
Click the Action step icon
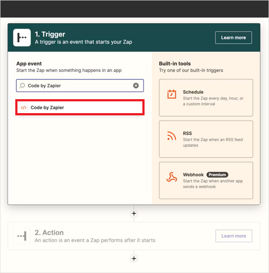22,236
